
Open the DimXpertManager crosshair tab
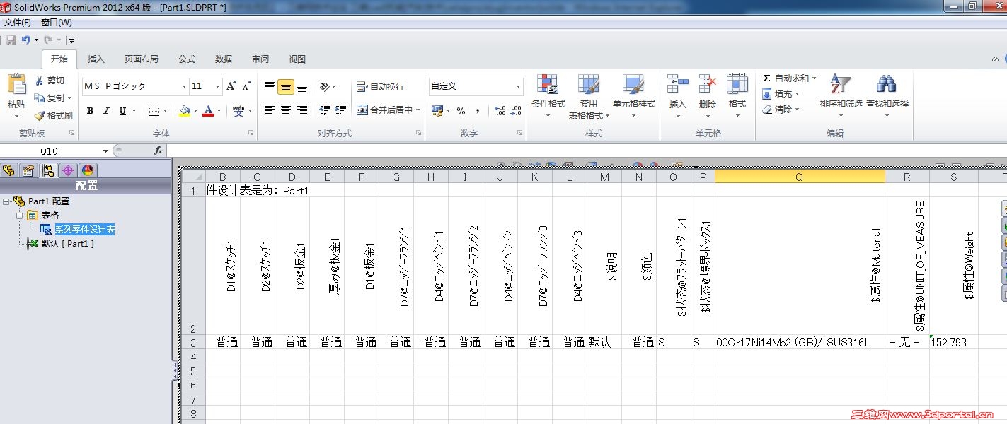[x=68, y=170]
